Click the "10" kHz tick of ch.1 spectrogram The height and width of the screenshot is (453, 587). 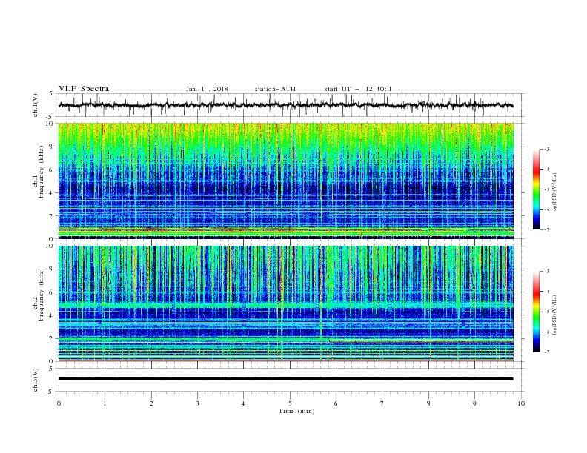(50, 124)
